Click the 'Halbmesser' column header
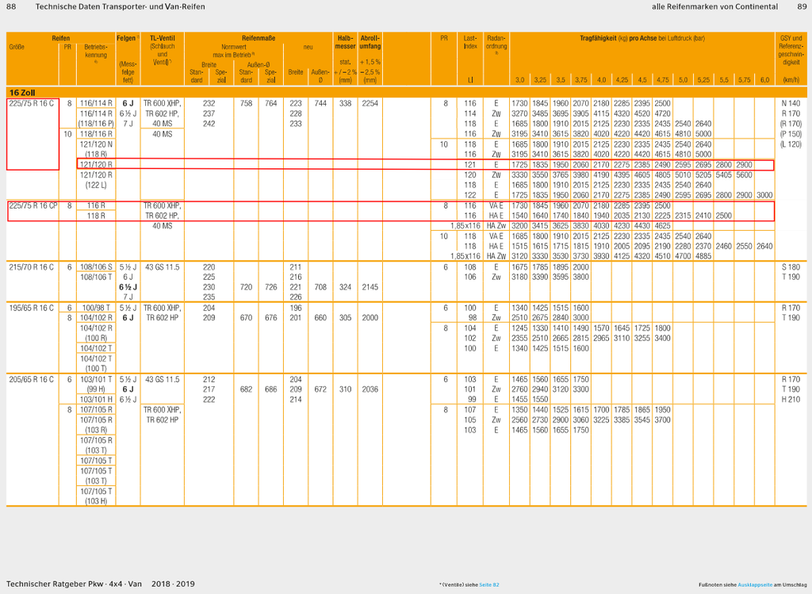 (346, 42)
